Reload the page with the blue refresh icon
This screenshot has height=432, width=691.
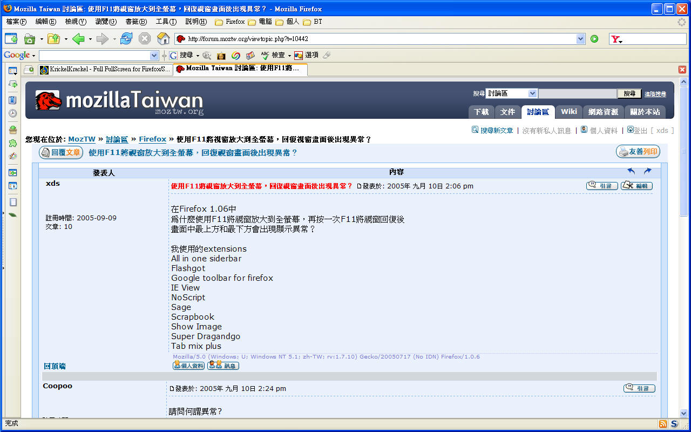point(126,39)
